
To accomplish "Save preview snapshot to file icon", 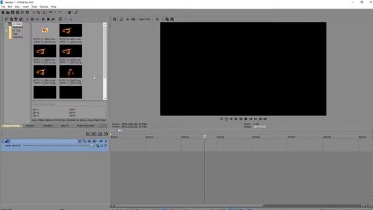I will 173,19.
